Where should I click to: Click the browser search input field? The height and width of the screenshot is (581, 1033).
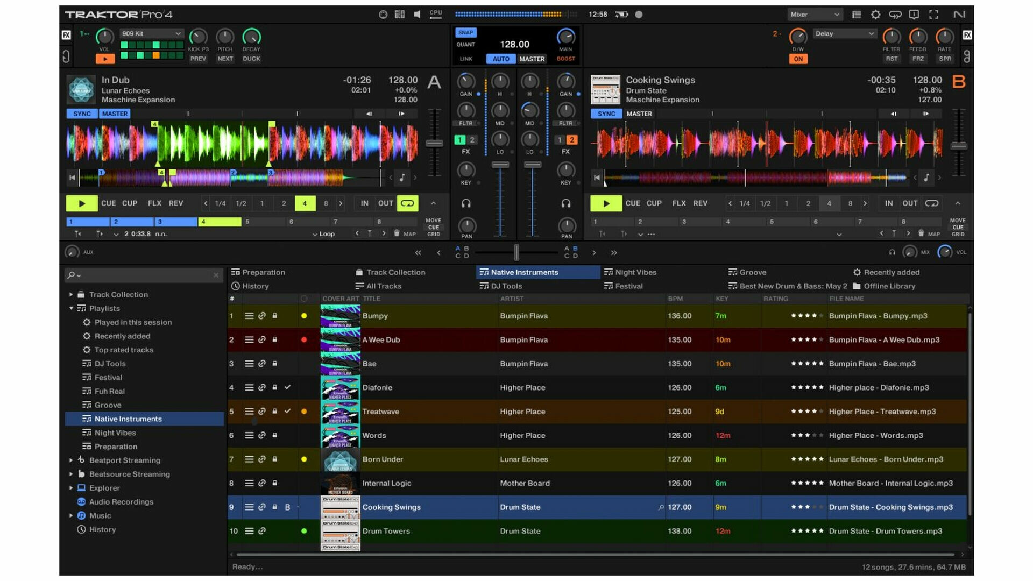pos(143,275)
